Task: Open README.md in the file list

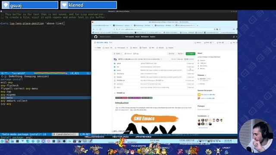Action: (x=121, y=81)
